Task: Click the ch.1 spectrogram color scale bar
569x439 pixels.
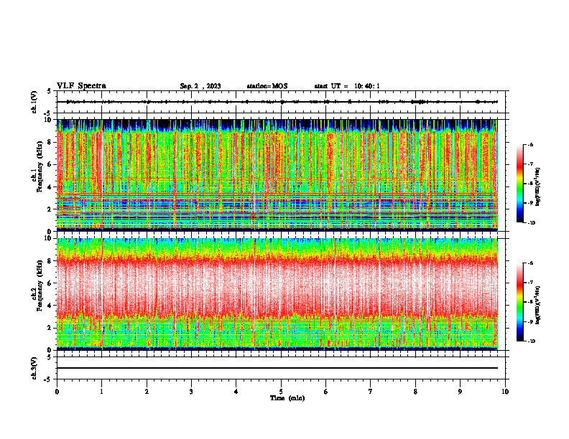Action: point(519,184)
